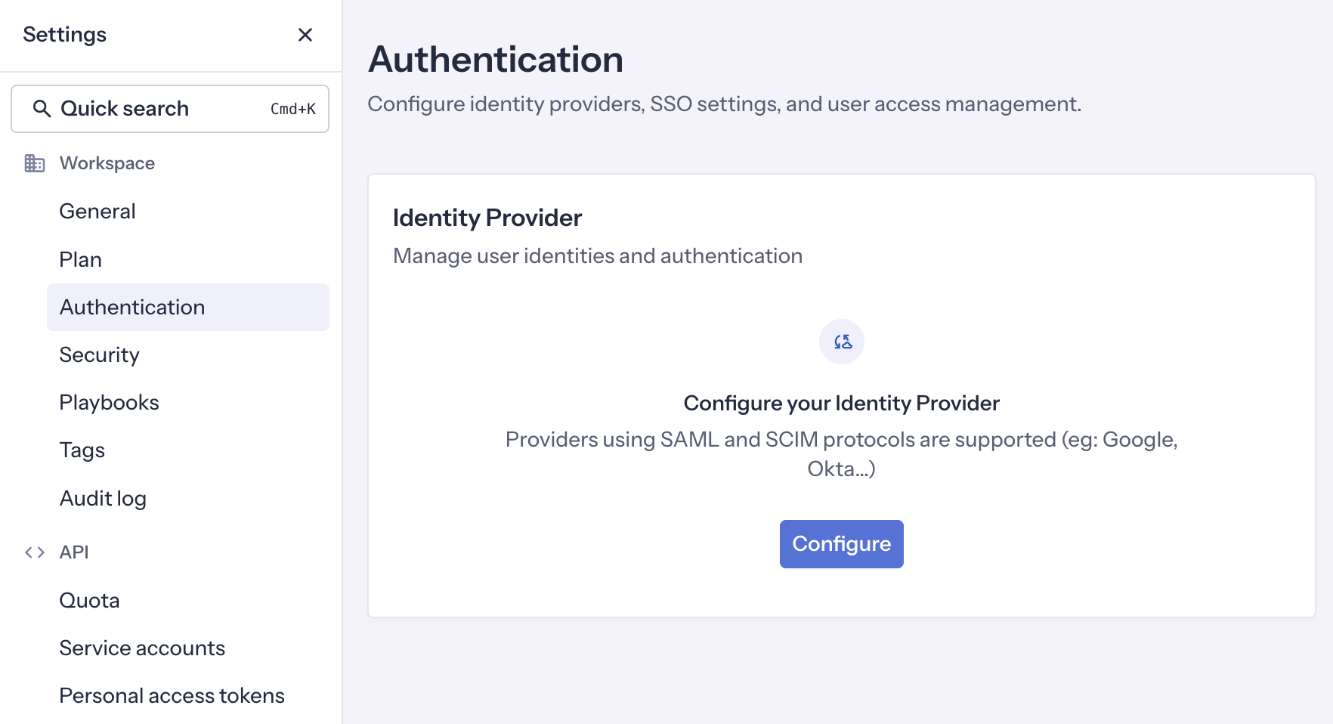This screenshot has width=1333, height=724.
Task: Click the Identity Provider card heading
Action: click(x=487, y=218)
